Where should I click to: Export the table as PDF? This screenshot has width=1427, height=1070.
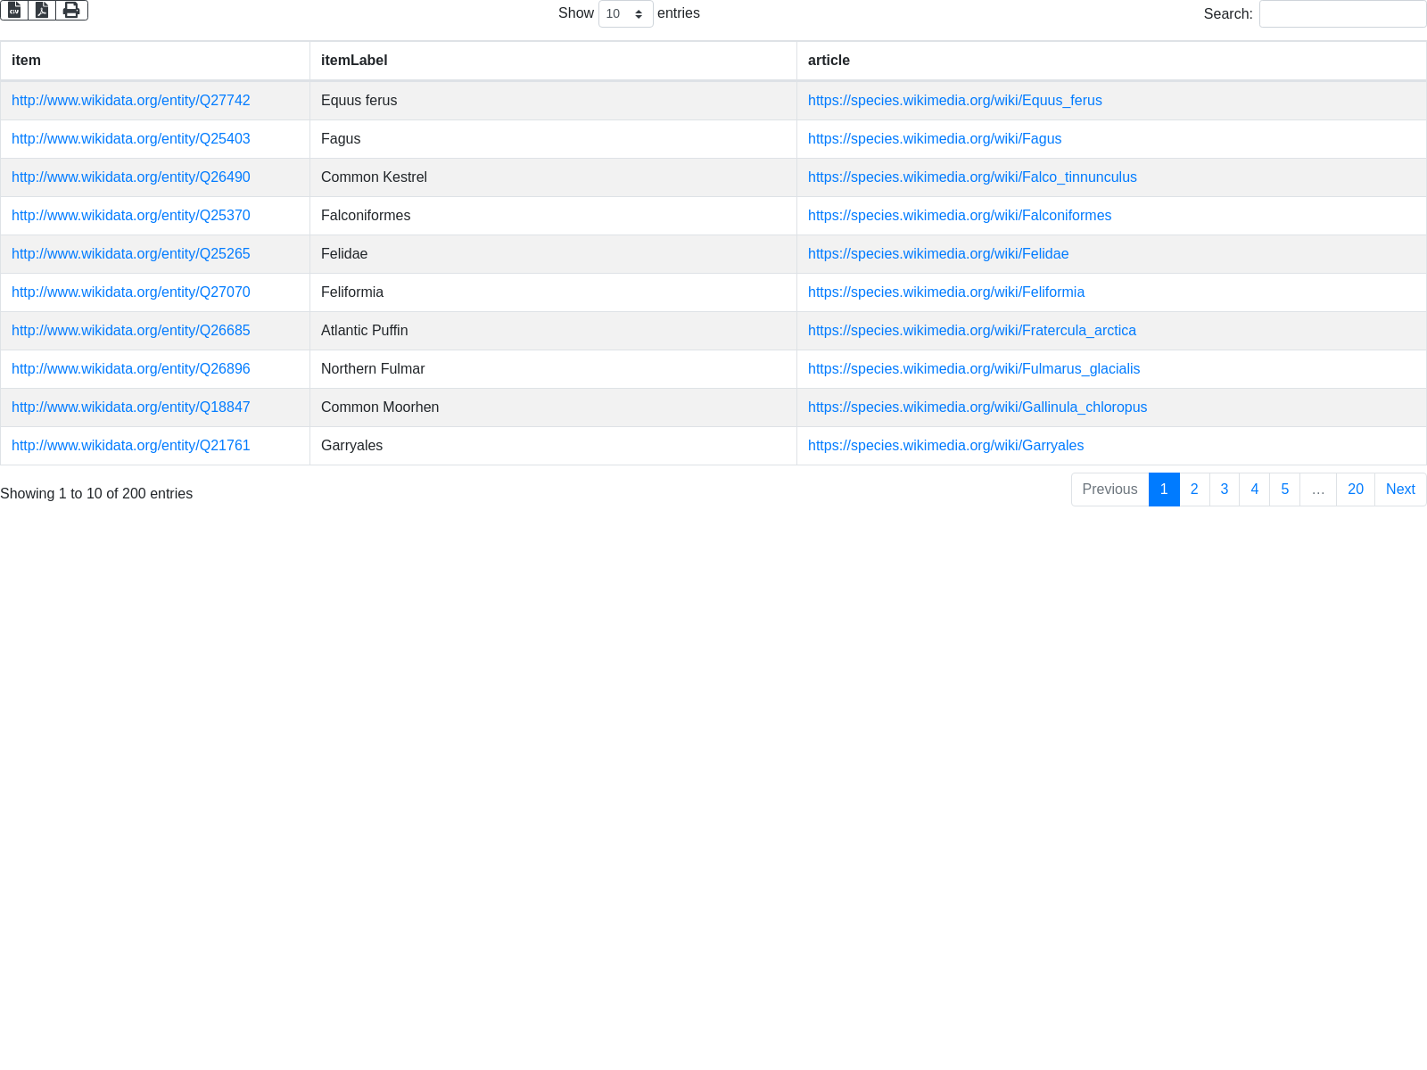42,11
